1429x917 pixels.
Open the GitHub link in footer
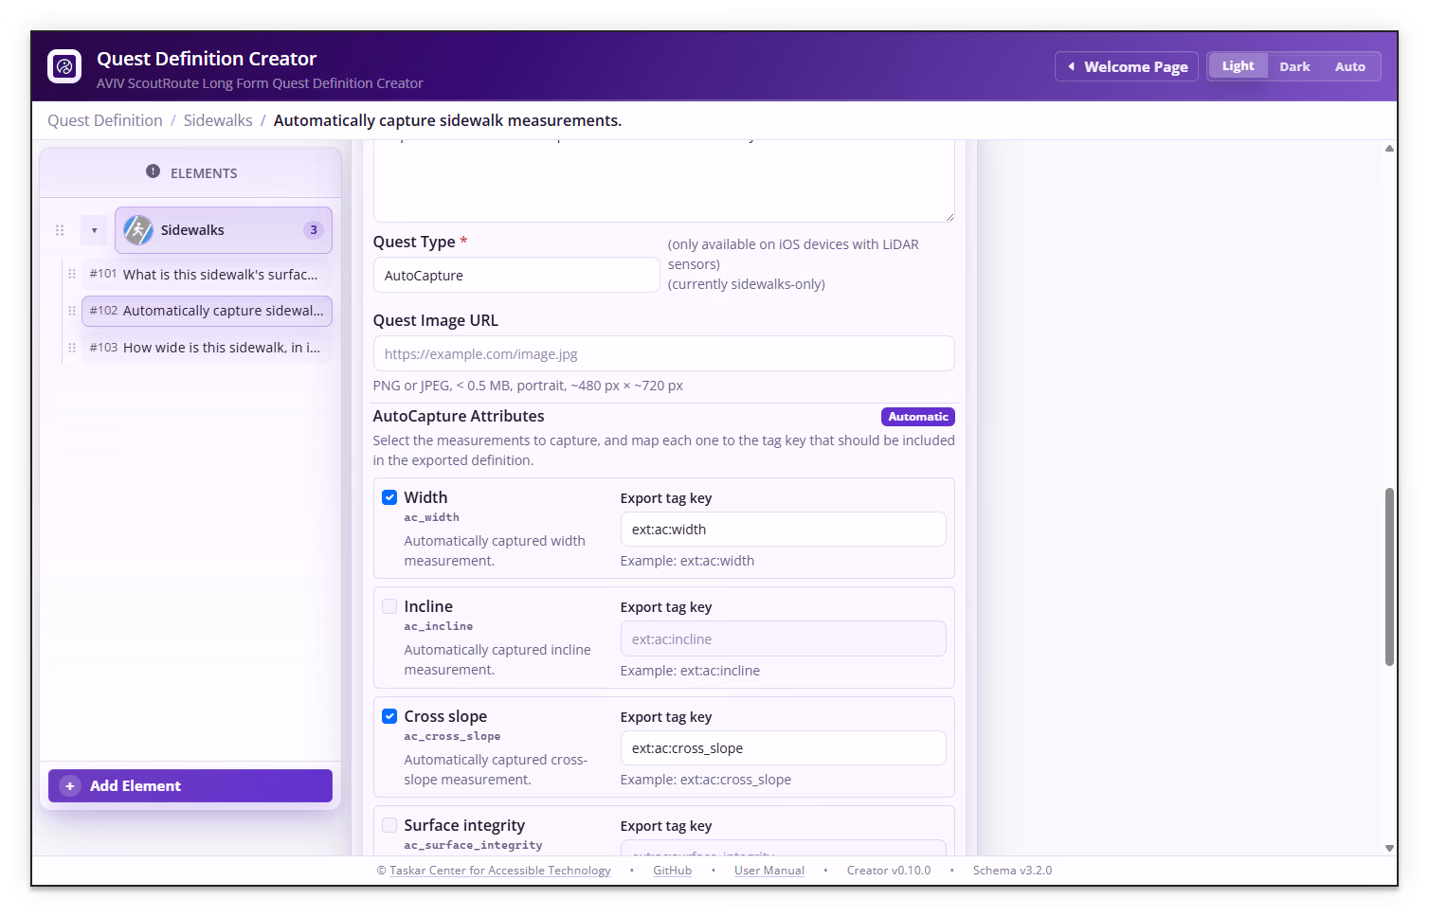pyautogui.click(x=673, y=871)
